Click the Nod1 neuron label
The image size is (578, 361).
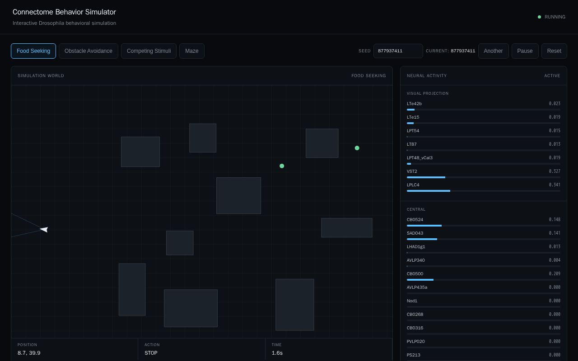coord(412,301)
